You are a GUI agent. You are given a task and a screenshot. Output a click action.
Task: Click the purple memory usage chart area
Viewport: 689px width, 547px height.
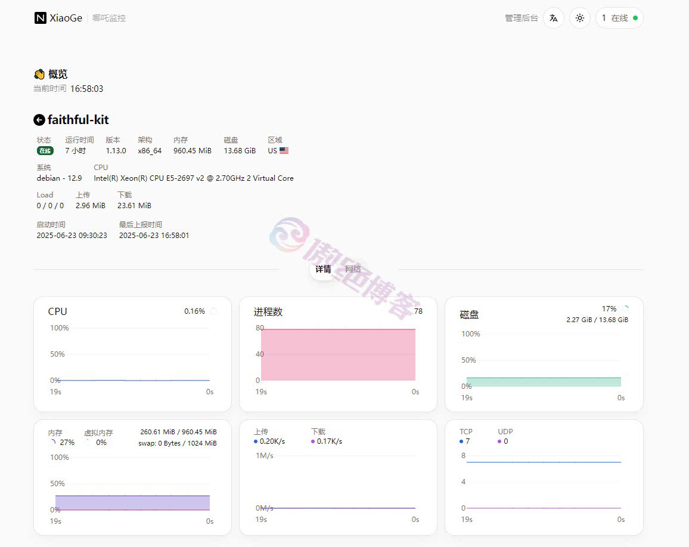coord(132,503)
